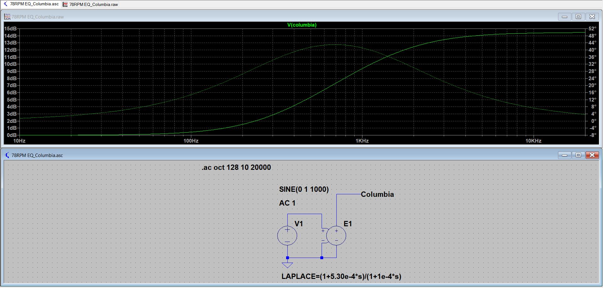The image size is (603, 288).
Task: Click the V1 component label
Action: pos(299,224)
